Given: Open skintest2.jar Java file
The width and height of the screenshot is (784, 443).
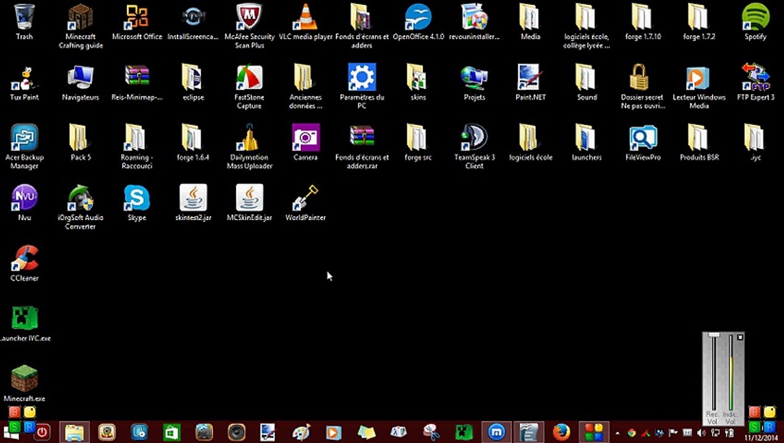Looking at the screenshot, I should [x=193, y=203].
